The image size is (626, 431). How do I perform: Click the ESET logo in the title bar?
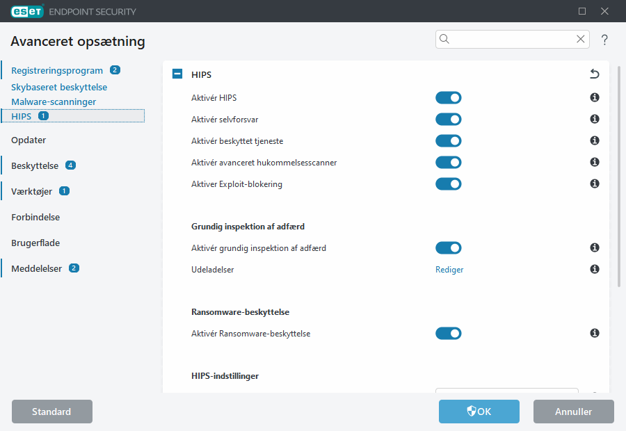[x=26, y=11]
